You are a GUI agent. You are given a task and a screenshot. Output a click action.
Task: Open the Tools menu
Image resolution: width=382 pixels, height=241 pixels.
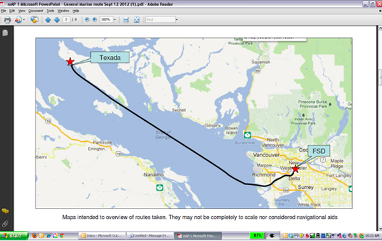click(x=50, y=11)
